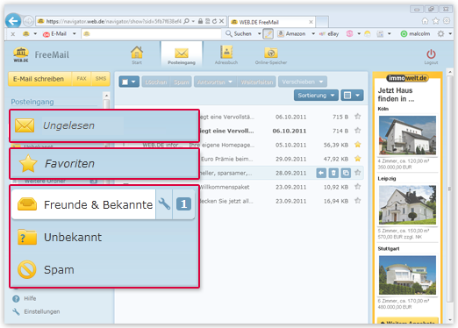Open the Verschieben dropdown
Viewport: 458px width, 328px height.
click(303, 82)
